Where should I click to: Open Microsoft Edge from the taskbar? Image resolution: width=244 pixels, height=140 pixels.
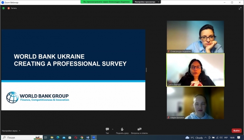click(x=58, y=137)
